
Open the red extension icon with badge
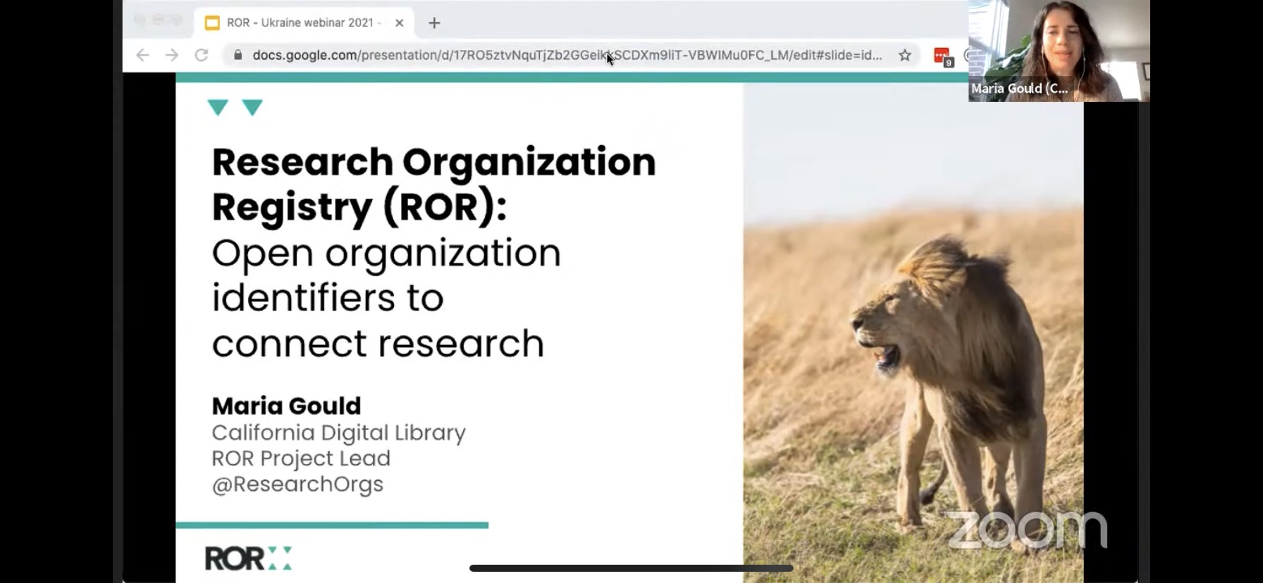click(x=942, y=56)
